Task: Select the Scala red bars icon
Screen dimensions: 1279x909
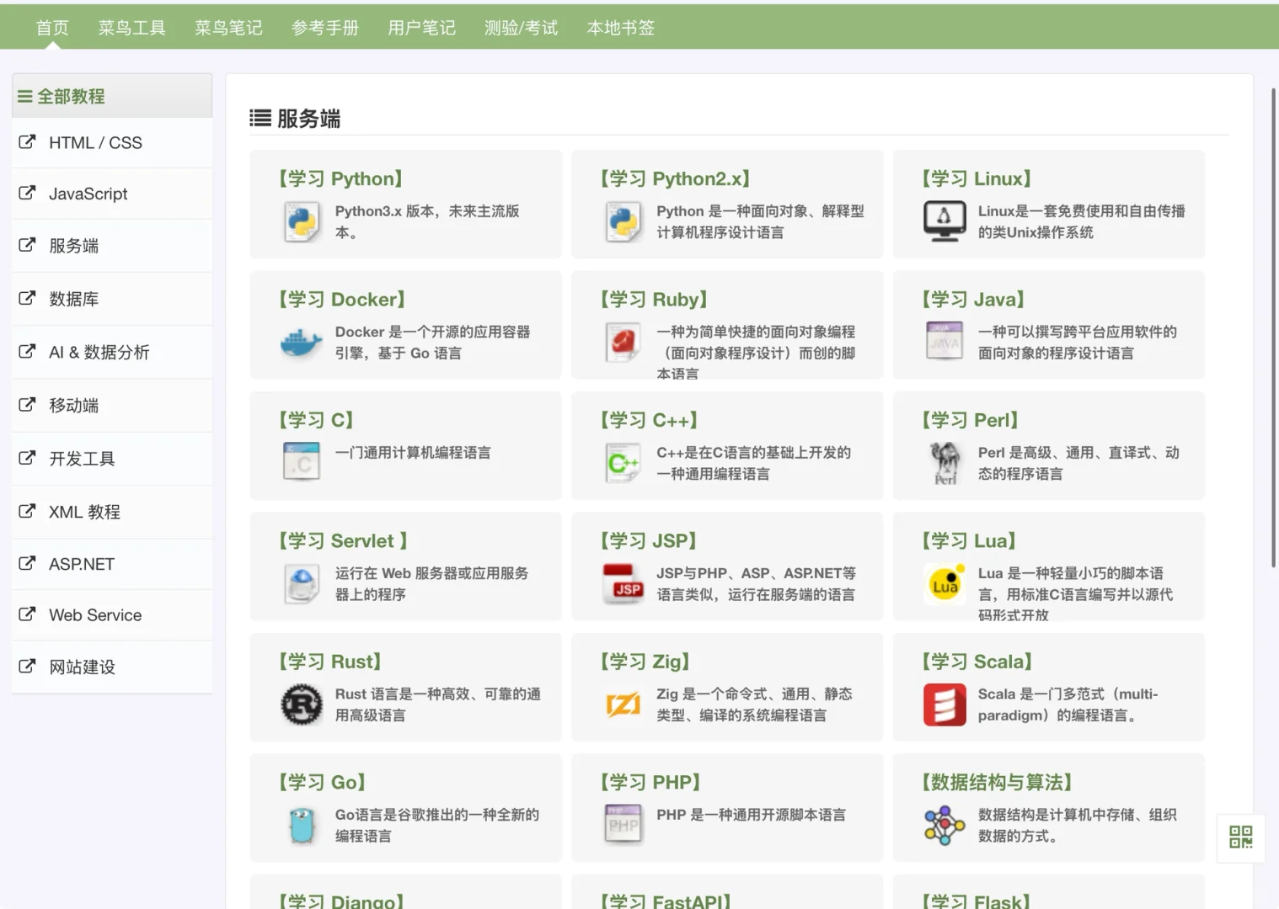Action: [944, 704]
